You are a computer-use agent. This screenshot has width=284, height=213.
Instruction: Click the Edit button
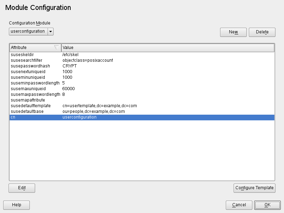[22, 188]
